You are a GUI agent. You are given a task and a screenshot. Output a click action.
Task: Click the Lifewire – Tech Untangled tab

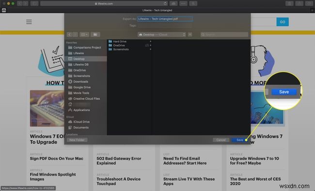[157, 10]
